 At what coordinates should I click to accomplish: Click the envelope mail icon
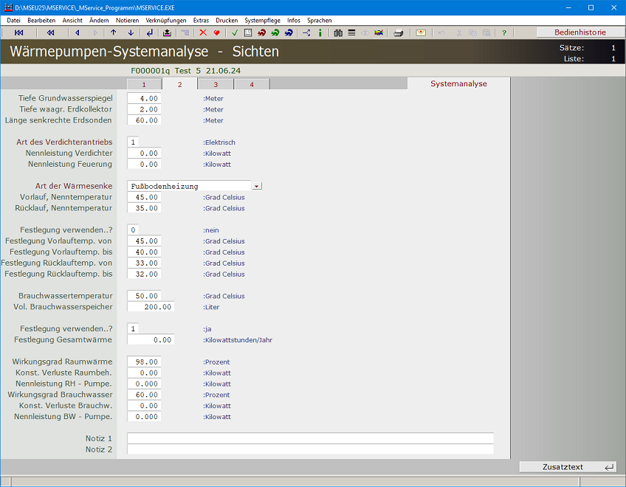(421, 32)
